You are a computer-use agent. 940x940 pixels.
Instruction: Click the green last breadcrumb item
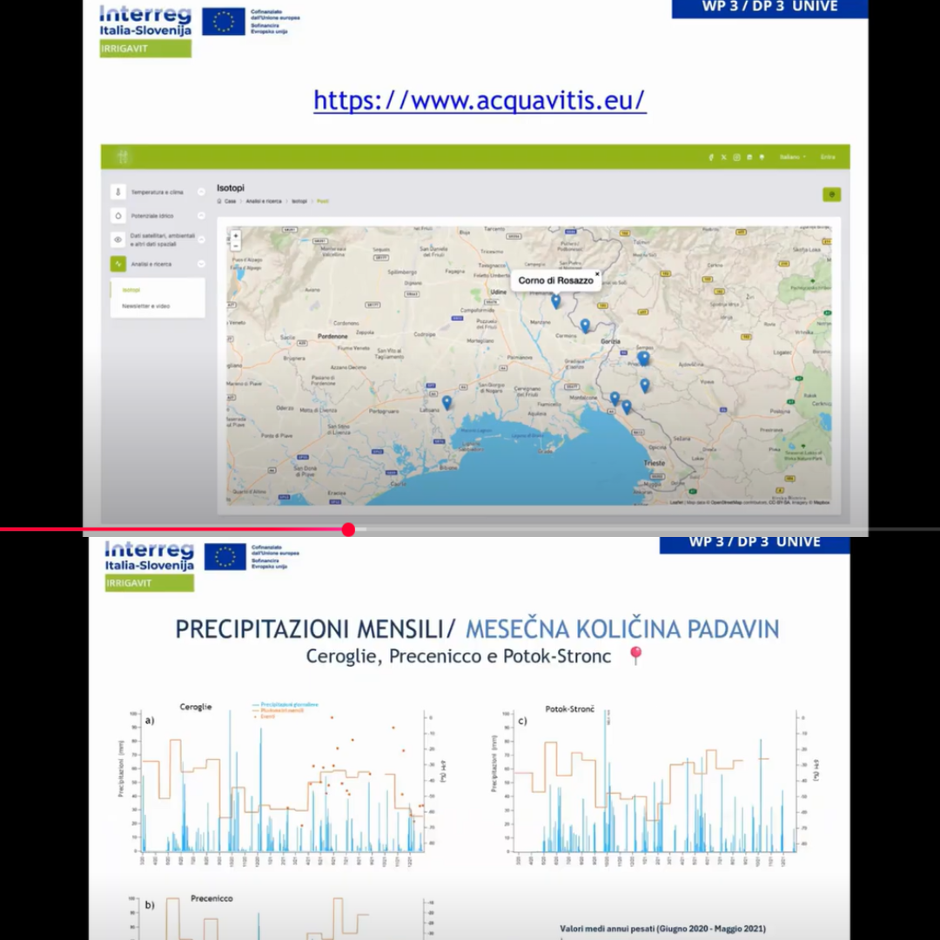(x=323, y=201)
